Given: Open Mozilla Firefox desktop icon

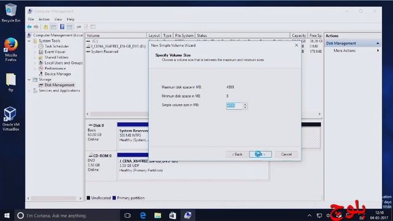Looking at the screenshot, I should click(x=11, y=49).
